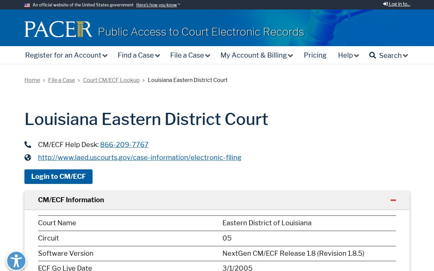This screenshot has width=434, height=271.
Task: Click the globe icon beside website URL
Action: coord(28,158)
